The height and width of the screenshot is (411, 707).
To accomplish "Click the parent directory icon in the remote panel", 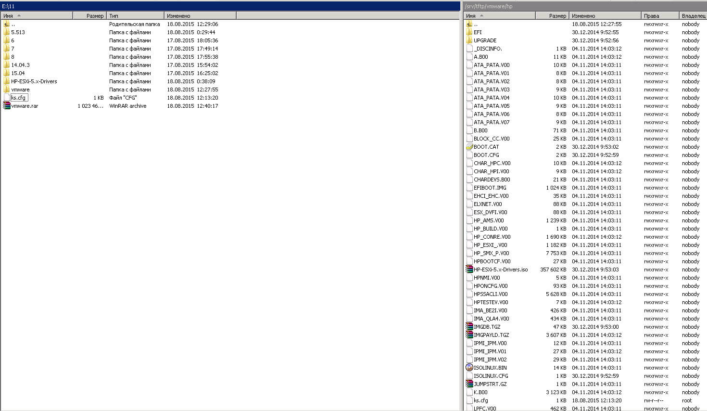I will tap(469, 24).
